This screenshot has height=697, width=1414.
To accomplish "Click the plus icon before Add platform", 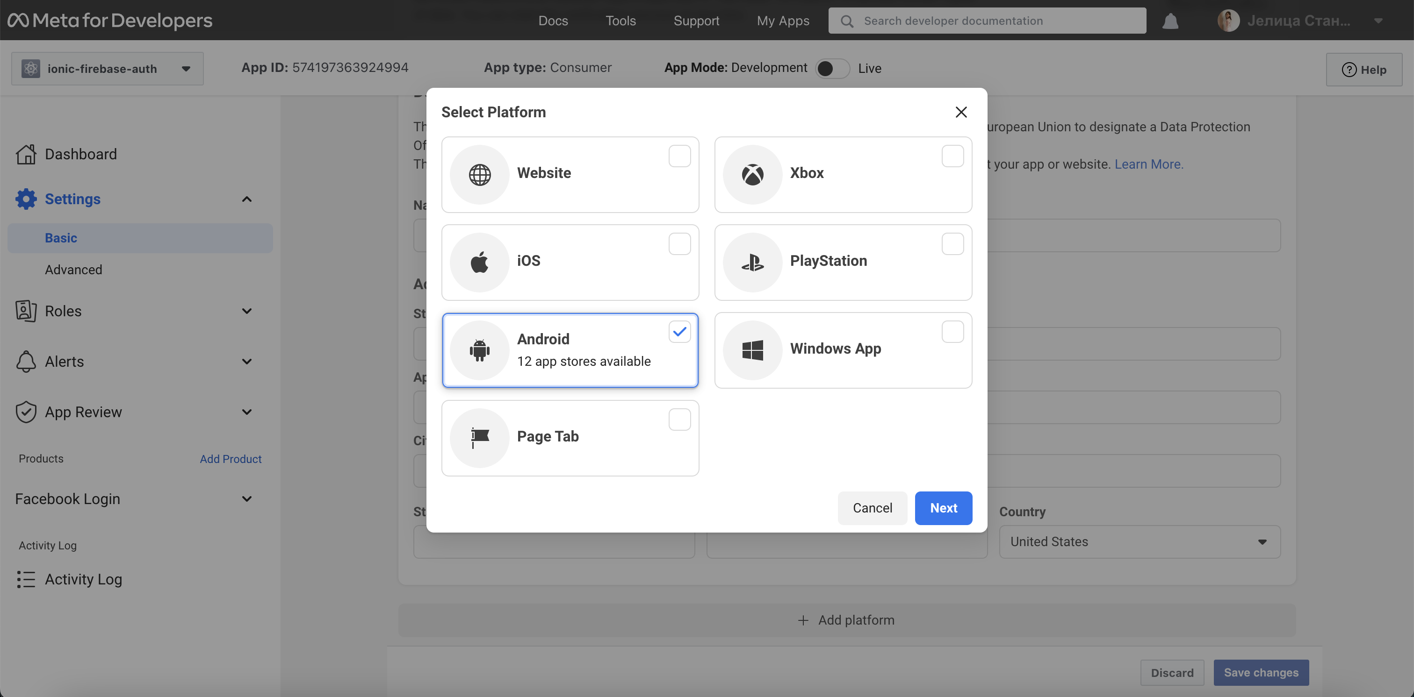I will [x=802, y=620].
